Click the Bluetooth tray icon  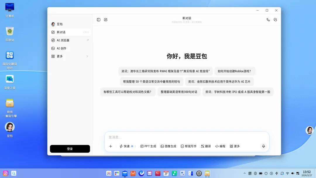255,173
